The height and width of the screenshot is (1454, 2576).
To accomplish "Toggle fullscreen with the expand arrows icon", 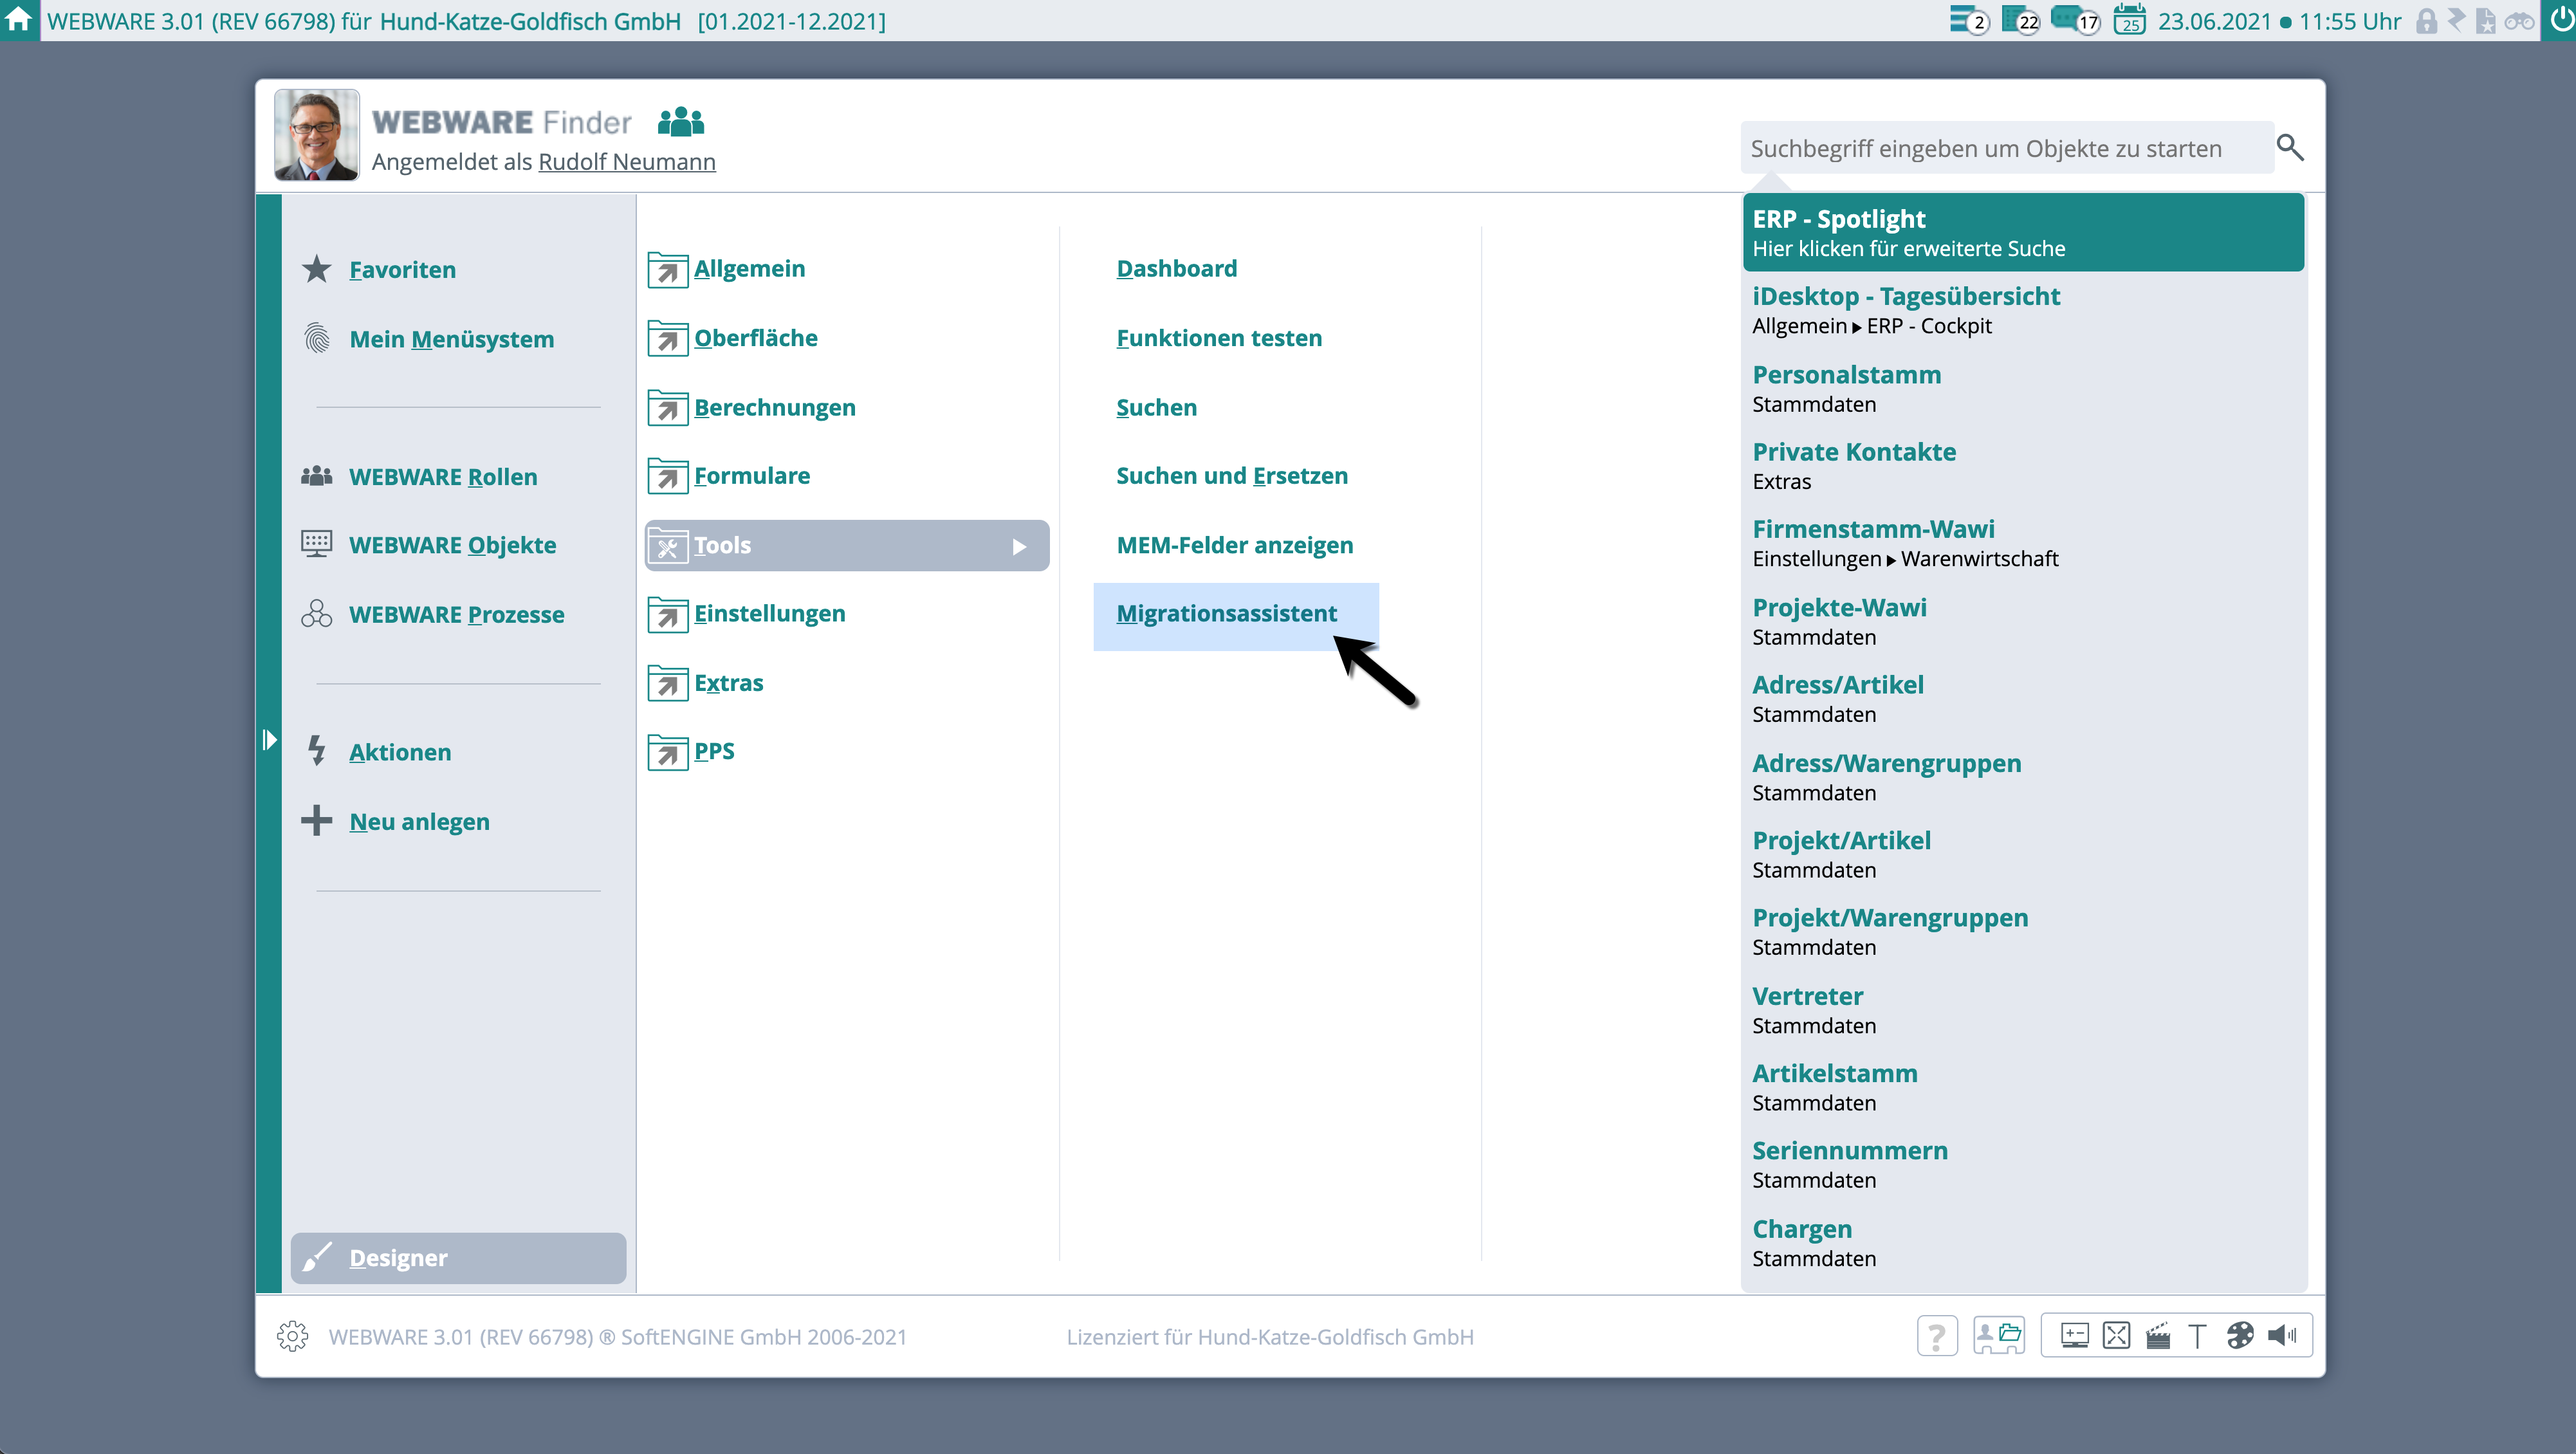I will click(x=2117, y=1336).
